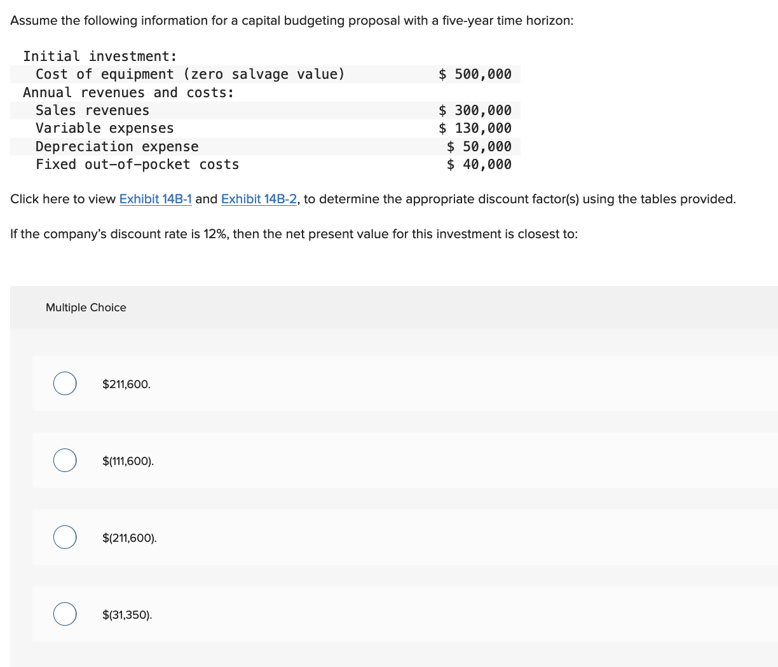This screenshot has width=778, height=667.
Task: Click the Fixed out-of-pocket costs row
Action: click(x=265, y=165)
